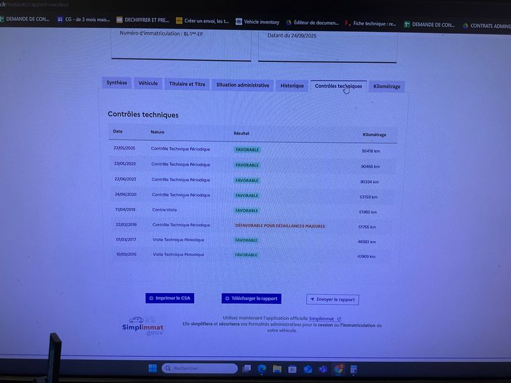511x383 pixels.
Task: Click the Résultat column header
Action: click(241, 133)
